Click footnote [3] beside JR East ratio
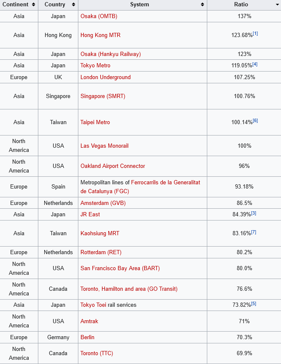This screenshot has height=364, width=281. point(254,213)
